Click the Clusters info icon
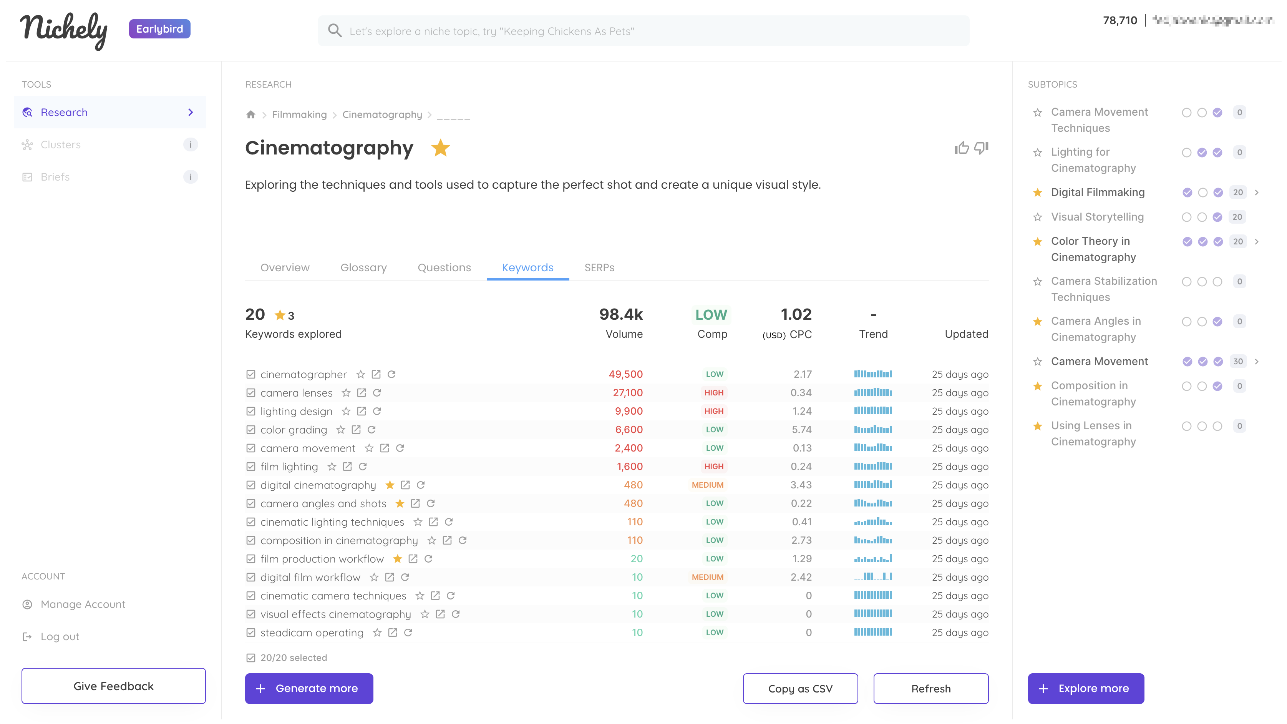 click(x=190, y=144)
